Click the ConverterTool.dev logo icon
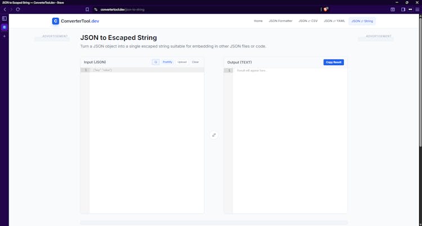 55,21
